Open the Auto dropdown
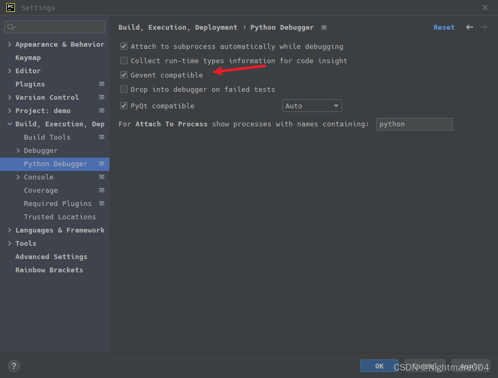Viewport: 498px width, 378px height. 311,106
